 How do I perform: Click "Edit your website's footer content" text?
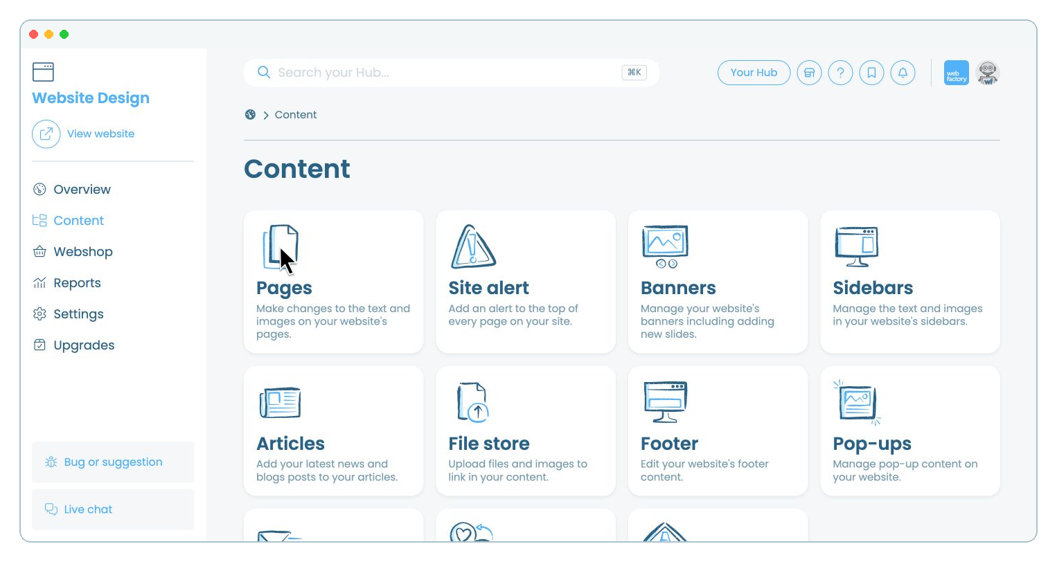(x=704, y=471)
